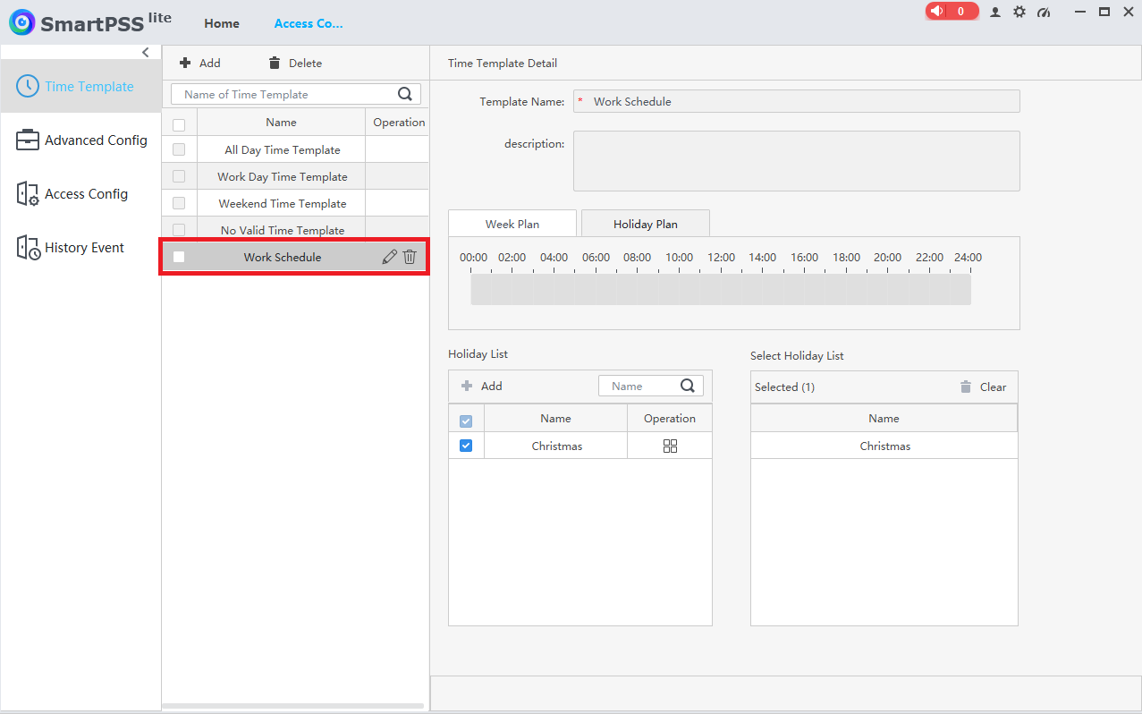
Task: Go to the Home tab
Action: click(221, 23)
